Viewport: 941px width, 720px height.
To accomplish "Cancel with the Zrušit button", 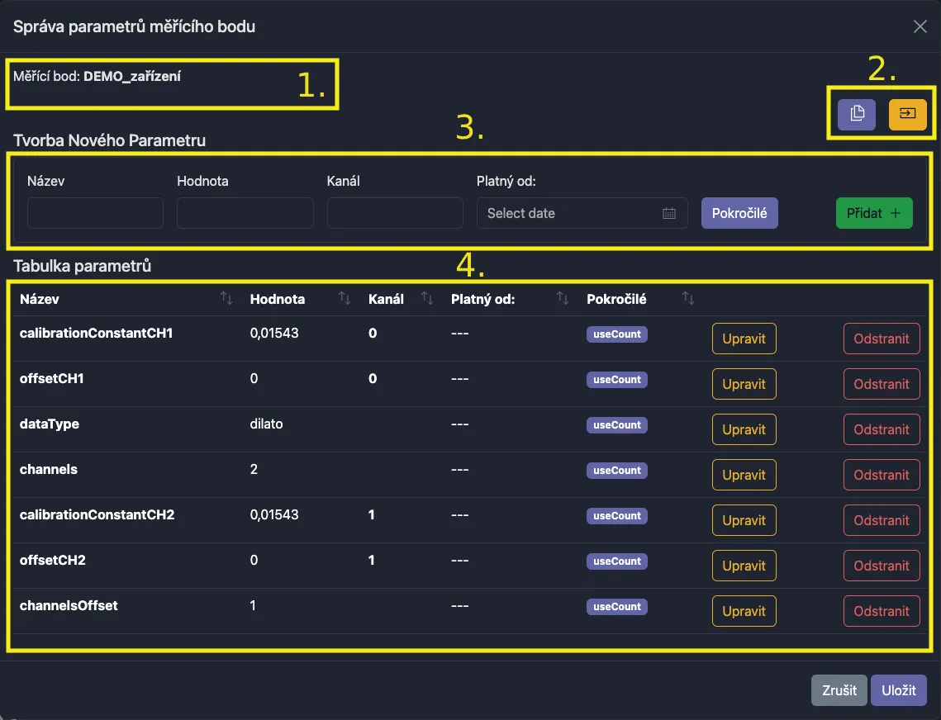I will [x=839, y=690].
